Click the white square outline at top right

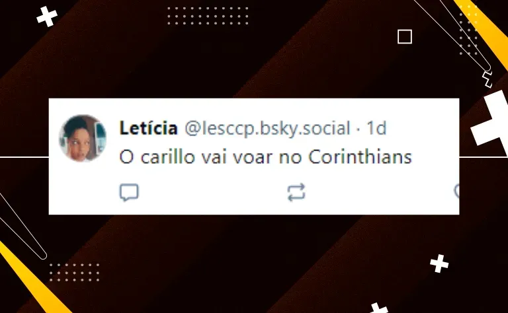tap(405, 36)
